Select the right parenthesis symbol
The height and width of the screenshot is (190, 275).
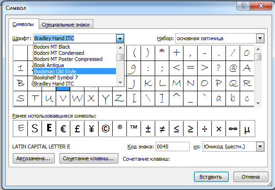coord(148,53)
